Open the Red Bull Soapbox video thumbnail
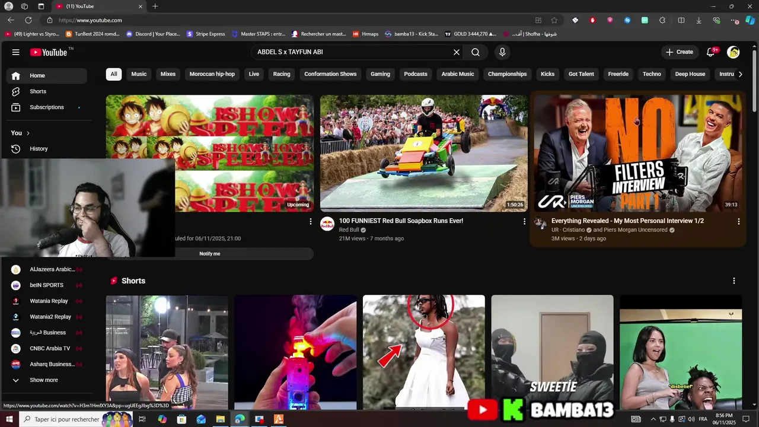Image resolution: width=759 pixels, height=427 pixels. [x=423, y=153]
